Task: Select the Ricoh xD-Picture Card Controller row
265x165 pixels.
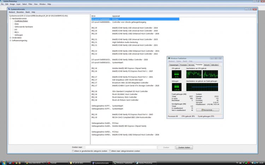Action: [x=135, y=100]
